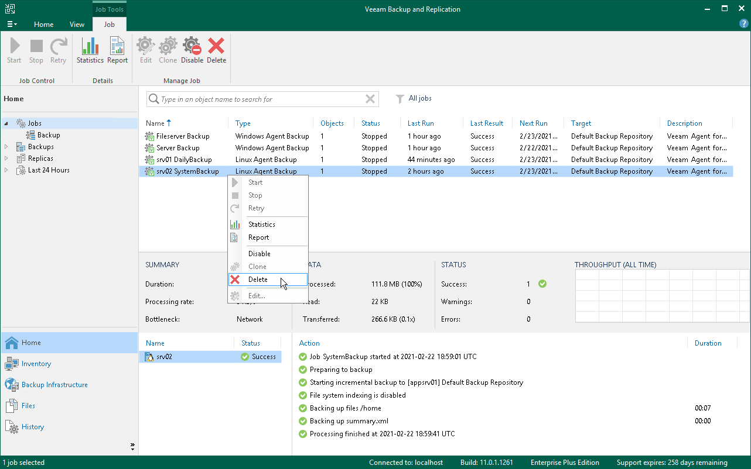
Task: Expand the Backups tree node
Action: (x=6, y=147)
